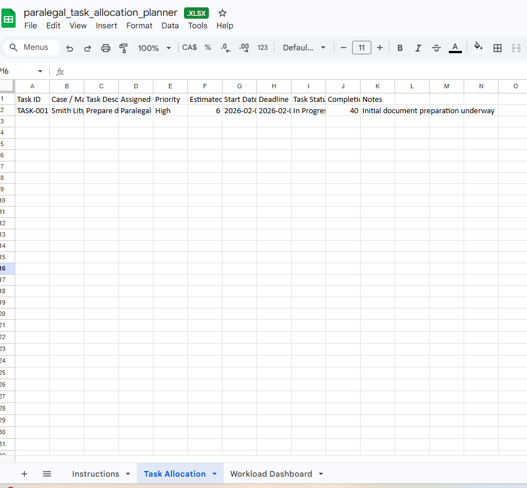The height and width of the screenshot is (488, 527).
Task: Toggle bold formatting
Action: point(400,48)
